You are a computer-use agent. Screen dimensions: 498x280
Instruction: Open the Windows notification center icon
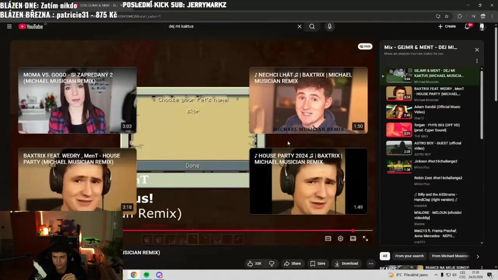(x=490, y=275)
